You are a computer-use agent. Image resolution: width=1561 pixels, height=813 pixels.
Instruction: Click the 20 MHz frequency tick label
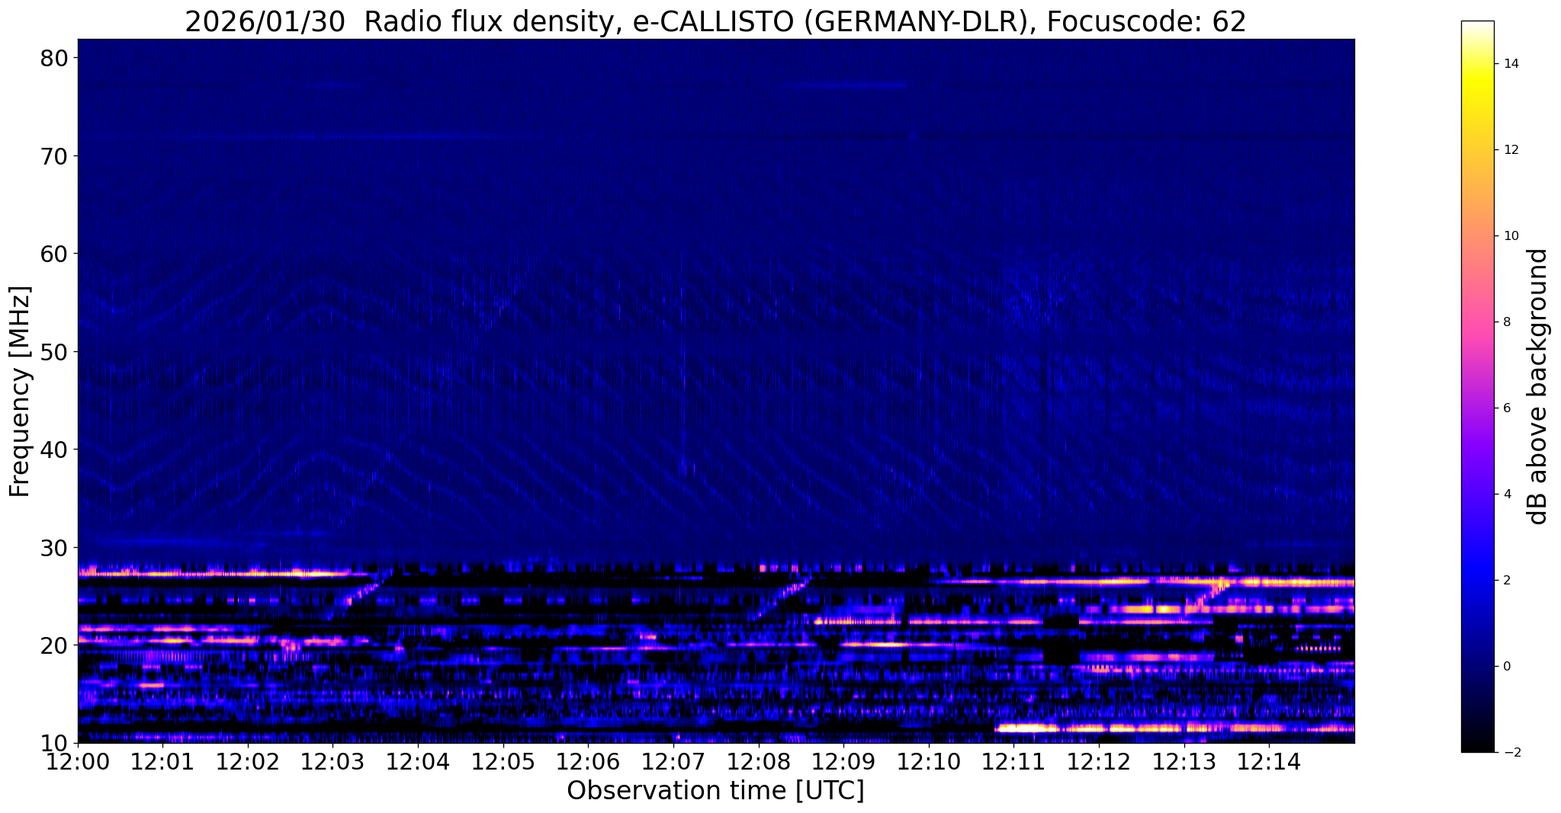(54, 645)
